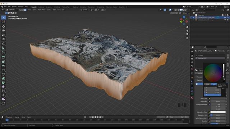The image size is (230, 129).
Task: Hide EXPORT_GOOGLE_SAT_WM object in viewport
Action: 225,18
